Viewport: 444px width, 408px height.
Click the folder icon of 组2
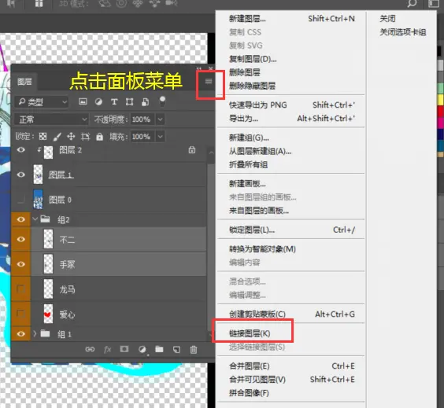pos(46,219)
